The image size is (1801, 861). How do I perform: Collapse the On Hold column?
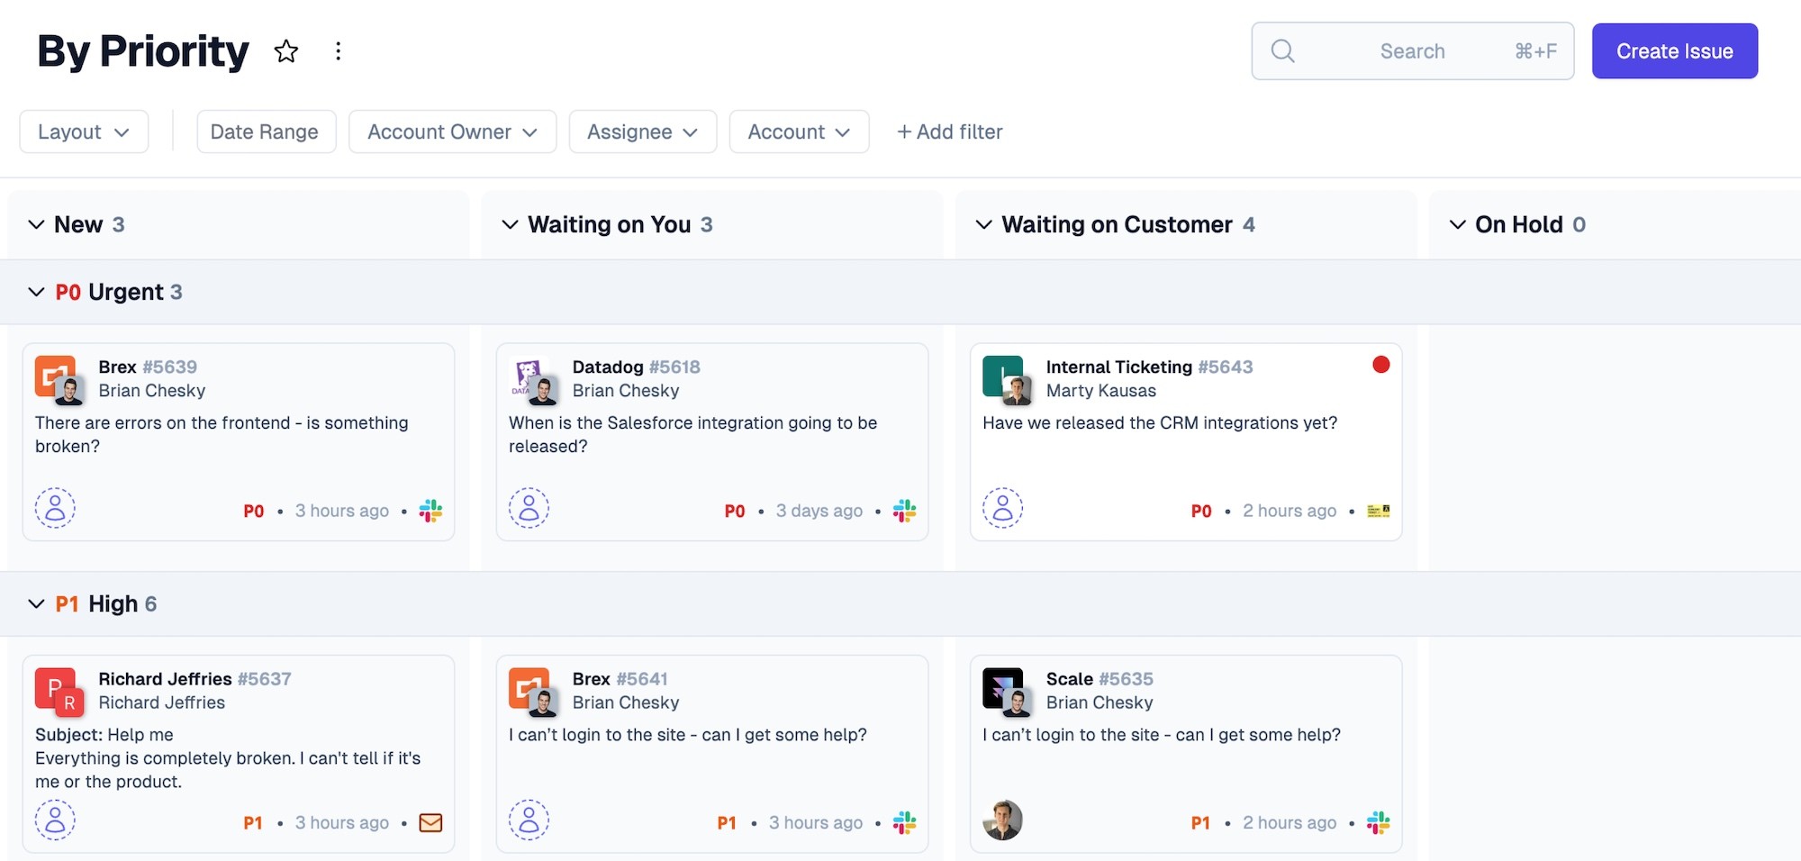[x=1457, y=224]
